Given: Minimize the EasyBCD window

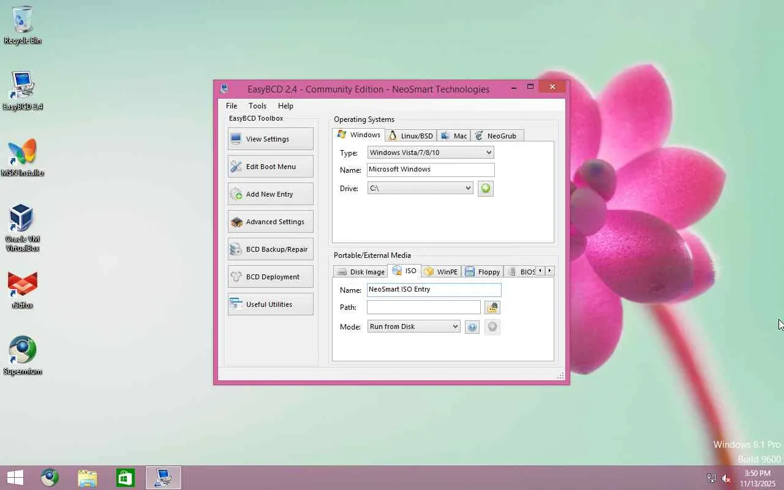Looking at the screenshot, I should click(514, 88).
